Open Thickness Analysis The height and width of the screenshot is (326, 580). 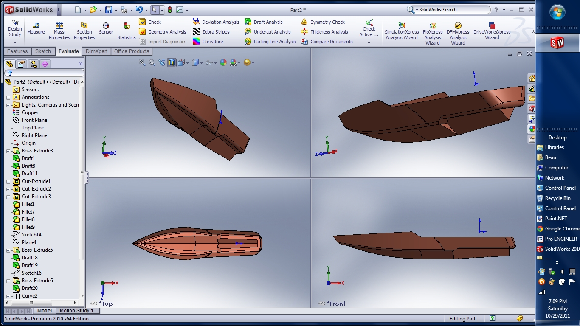click(324, 32)
